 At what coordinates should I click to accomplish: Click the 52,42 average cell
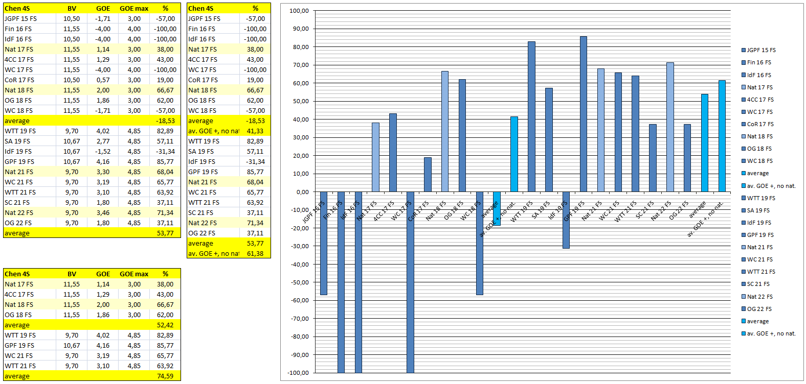165,325
